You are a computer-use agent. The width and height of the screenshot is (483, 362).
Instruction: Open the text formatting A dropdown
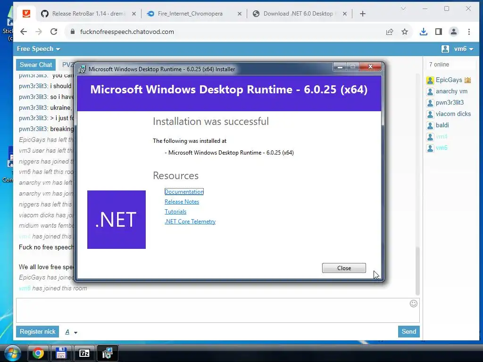pyautogui.click(x=71, y=332)
